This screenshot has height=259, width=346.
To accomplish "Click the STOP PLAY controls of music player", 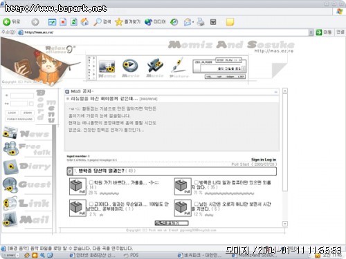I will click(228, 60).
